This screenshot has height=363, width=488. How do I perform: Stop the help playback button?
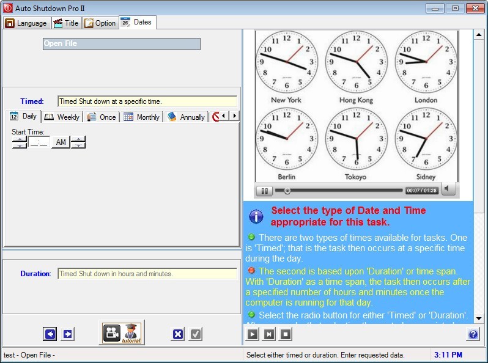tap(286, 334)
